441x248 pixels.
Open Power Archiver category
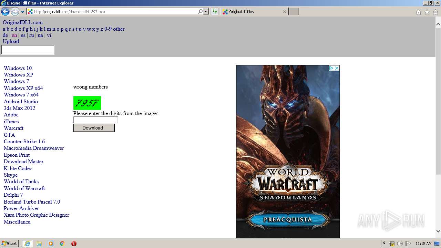[21, 208]
